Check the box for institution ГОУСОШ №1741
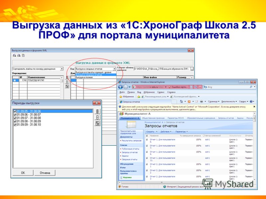 pos(15,80)
